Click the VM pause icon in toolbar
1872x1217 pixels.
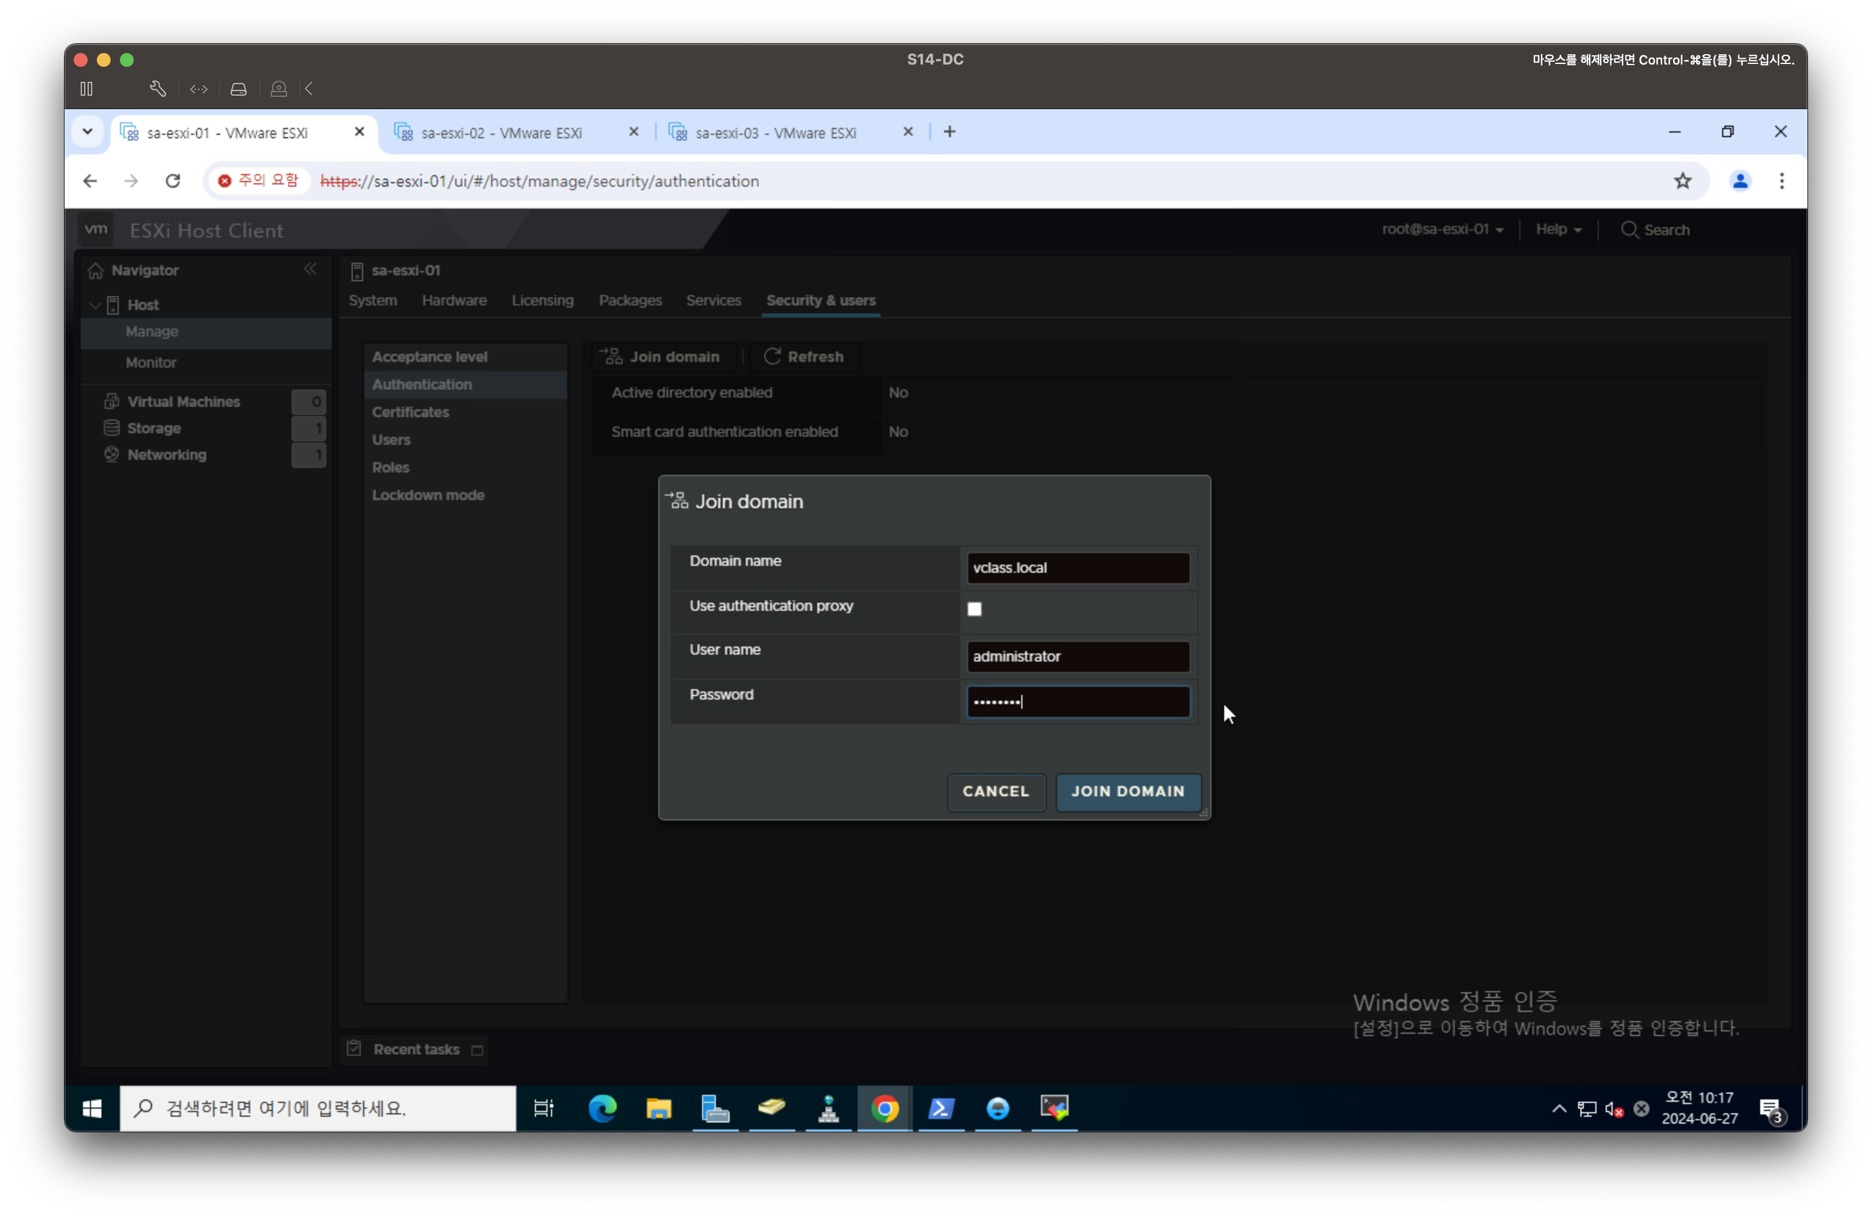(86, 89)
